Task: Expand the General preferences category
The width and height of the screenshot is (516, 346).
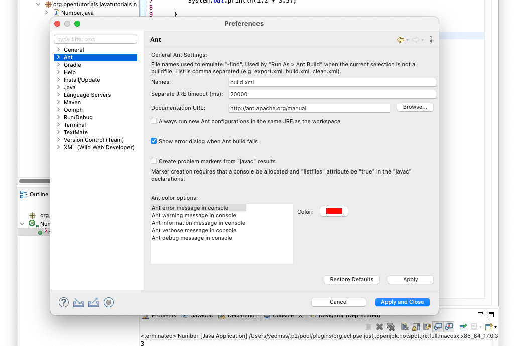Action: [x=58, y=49]
